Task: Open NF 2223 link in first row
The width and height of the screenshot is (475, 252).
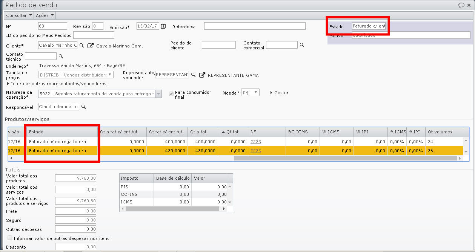Action: click(255, 142)
